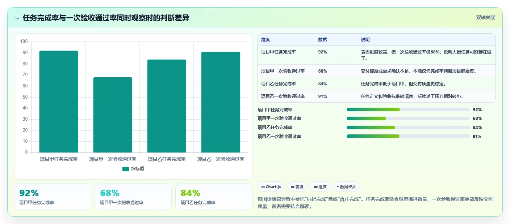510x224 pixels.
Task: Click the lightning icon beside the title
Action: [x=17, y=18]
